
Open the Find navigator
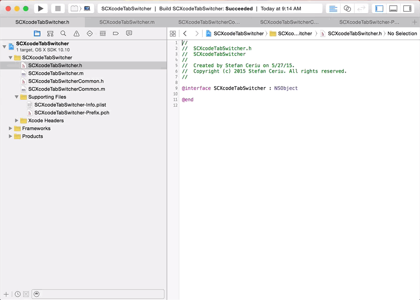(63, 34)
